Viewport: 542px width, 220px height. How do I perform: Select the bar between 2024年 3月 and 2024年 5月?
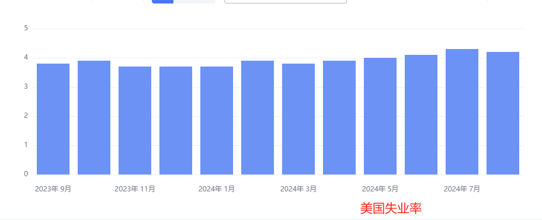[x=339, y=118]
